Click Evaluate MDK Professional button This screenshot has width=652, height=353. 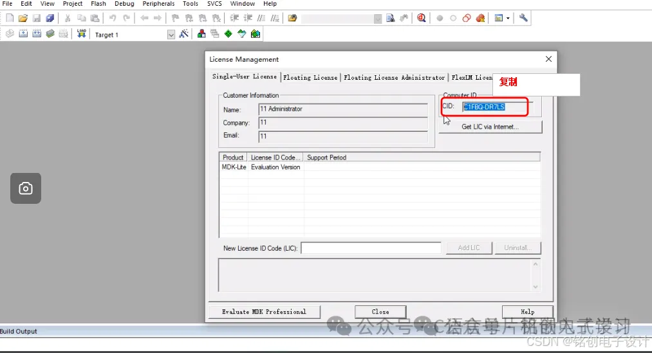[x=264, y=312]
